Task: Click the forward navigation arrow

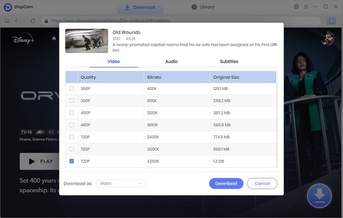Action: tap(24, 21)
